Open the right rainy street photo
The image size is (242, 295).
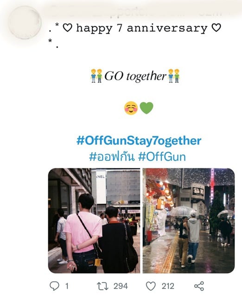click(x=189, y=221)
